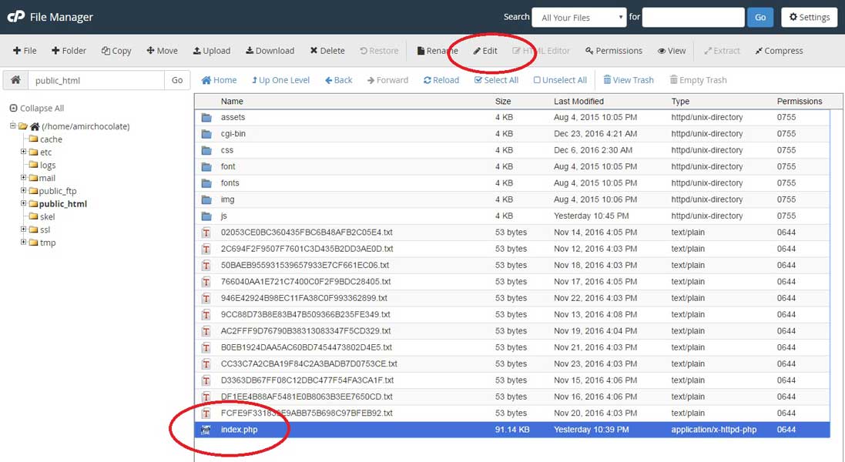Create a new file with File button
845x462 pixels.
[x=25, y=51]
